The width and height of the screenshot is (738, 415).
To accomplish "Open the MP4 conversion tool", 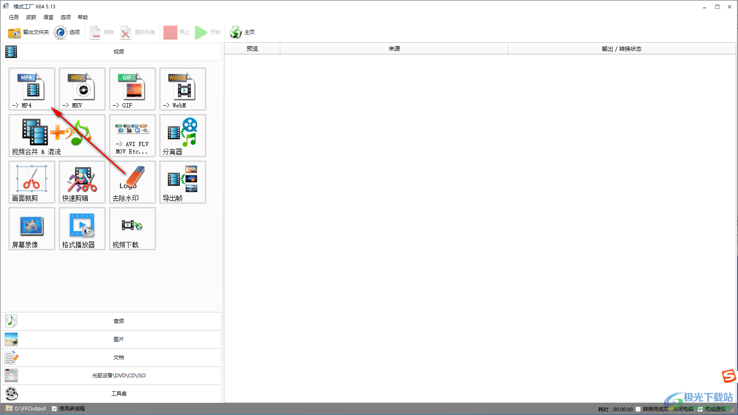I will pos(32,89).
